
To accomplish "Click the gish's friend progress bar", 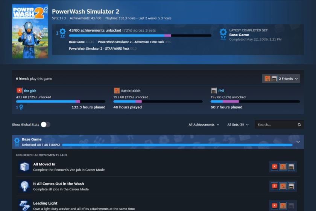I will point(61,102).
